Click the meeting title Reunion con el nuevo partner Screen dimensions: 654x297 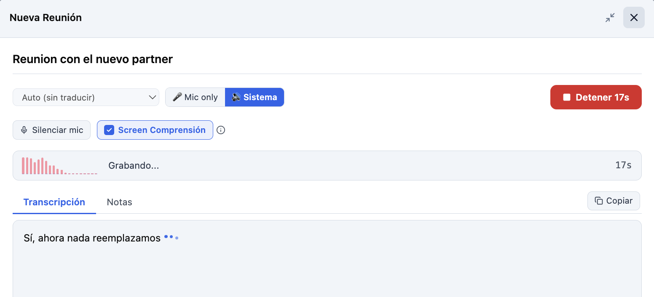point(93,59)
